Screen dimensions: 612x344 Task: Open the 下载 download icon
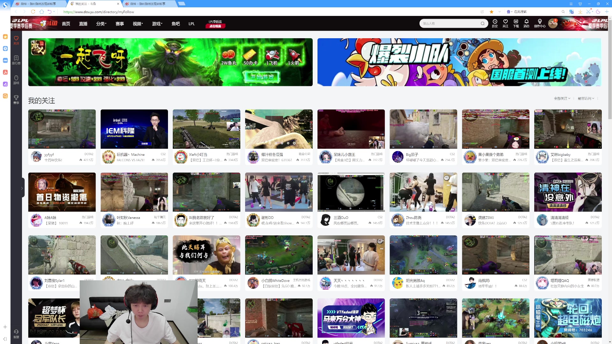516,23
